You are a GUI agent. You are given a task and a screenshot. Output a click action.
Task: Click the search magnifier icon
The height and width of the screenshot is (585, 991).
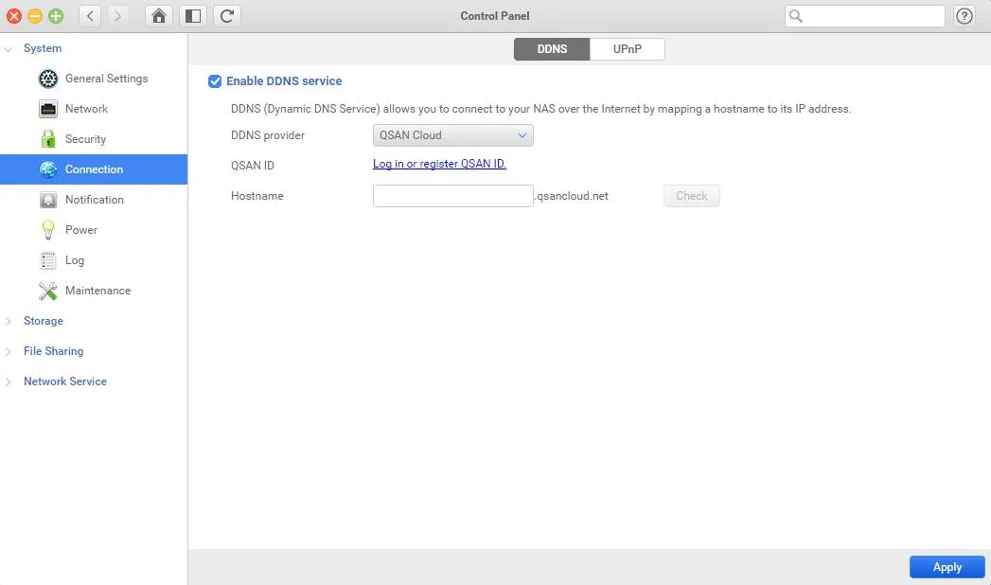(796, 16)
